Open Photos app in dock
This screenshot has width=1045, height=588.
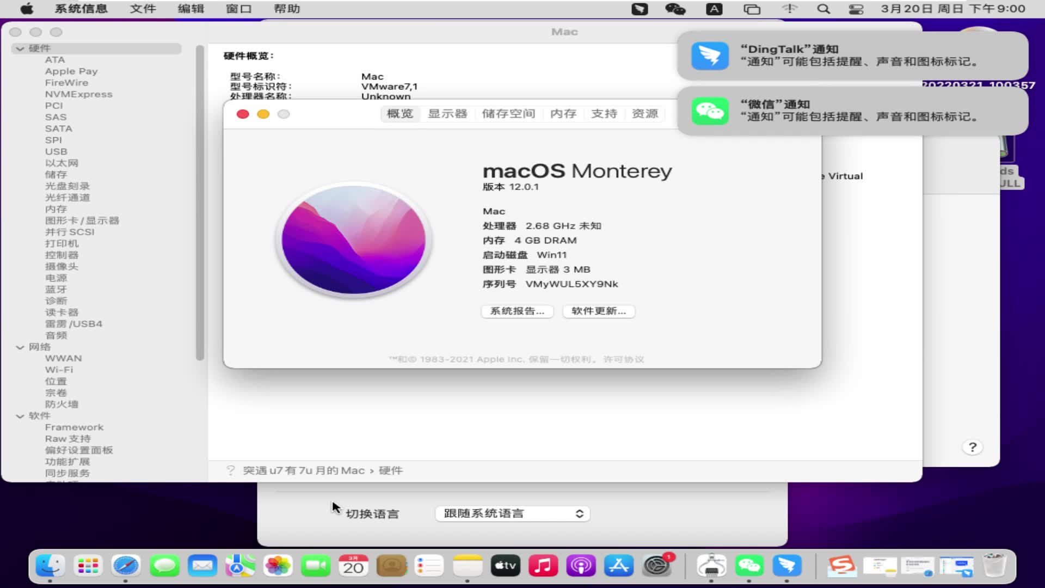(278, 566)
